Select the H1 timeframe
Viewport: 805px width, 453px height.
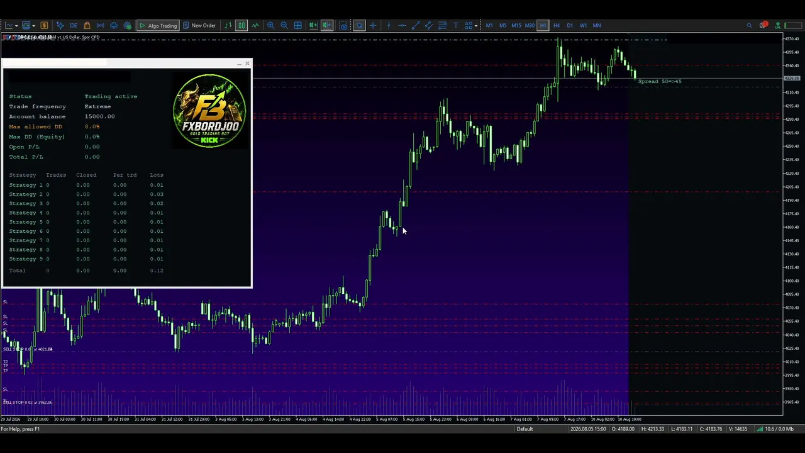coord(543,25)
